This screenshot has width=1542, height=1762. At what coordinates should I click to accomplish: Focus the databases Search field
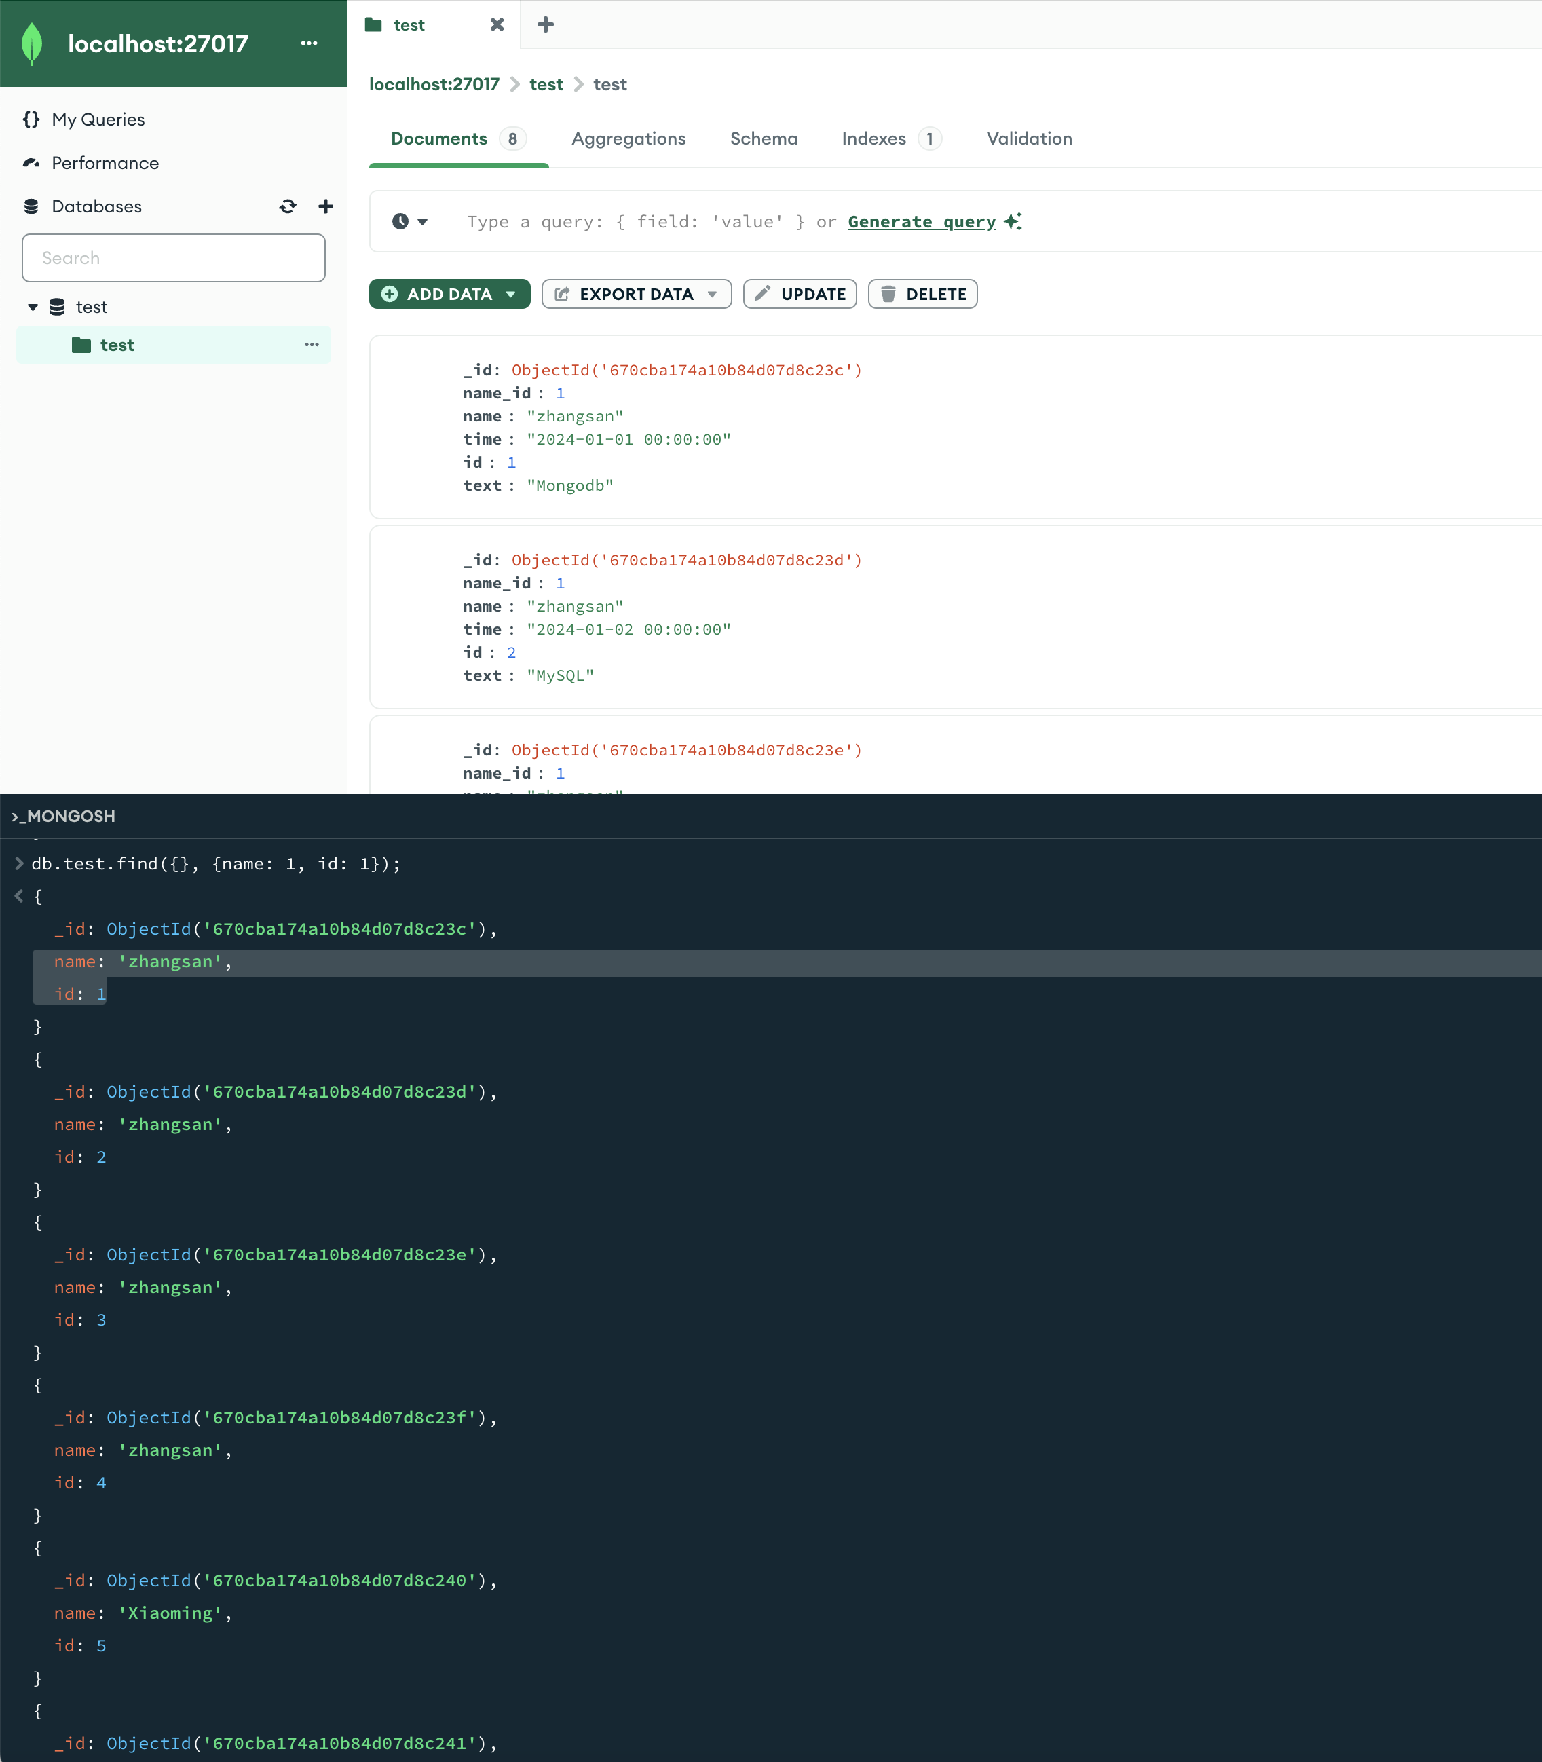pos(174,258)
